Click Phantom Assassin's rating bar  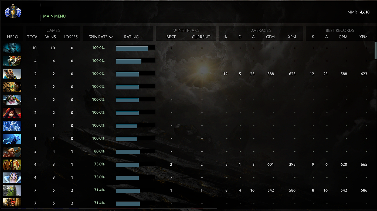click(x=135, y=49)
